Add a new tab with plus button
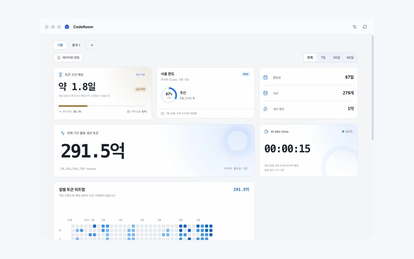414x259 pixels. click(92, 45)
